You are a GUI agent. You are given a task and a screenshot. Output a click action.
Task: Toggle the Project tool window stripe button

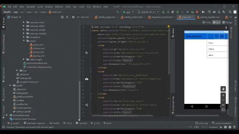(x=3, y=22)
